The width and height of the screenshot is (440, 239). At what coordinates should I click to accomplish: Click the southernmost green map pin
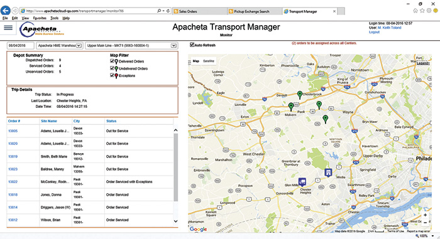pyautogui.click(x=325, y=119)
